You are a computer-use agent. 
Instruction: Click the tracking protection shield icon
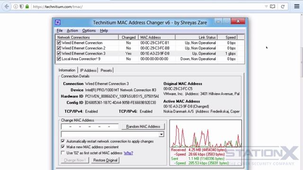[21, 7]
